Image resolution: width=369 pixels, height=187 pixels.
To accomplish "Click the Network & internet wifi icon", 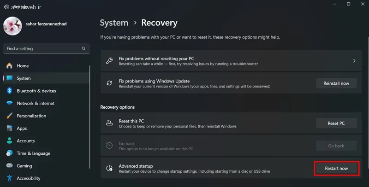I will 9,103.
